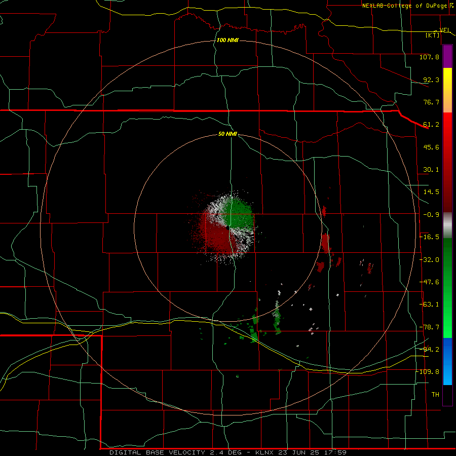Click the 76.7 scale value
456x456 pixels.
(x=431, y=102)
